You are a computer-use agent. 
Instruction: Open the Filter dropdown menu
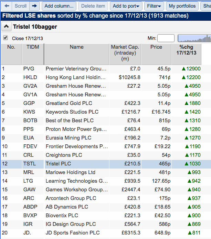154,6
